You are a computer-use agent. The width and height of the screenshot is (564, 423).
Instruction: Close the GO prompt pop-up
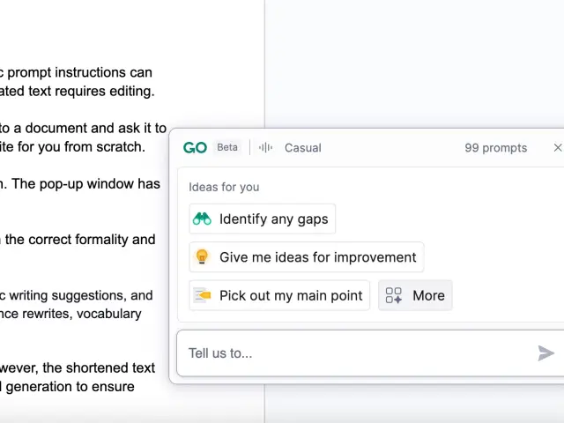557,148
